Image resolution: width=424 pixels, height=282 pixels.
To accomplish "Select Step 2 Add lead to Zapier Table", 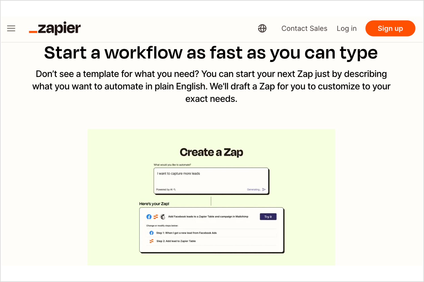I will pyautogui.click(x=211, y=241).
